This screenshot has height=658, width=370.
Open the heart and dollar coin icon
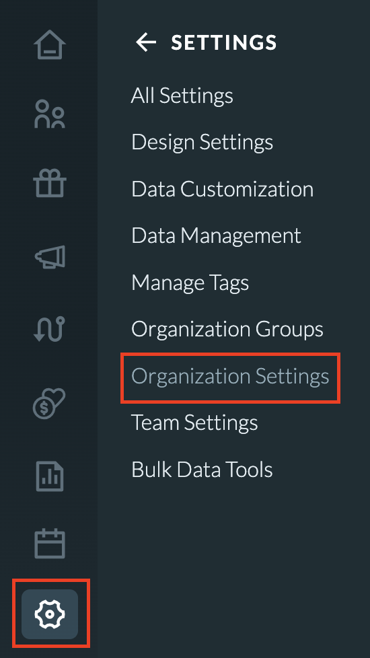coord(50,403)
